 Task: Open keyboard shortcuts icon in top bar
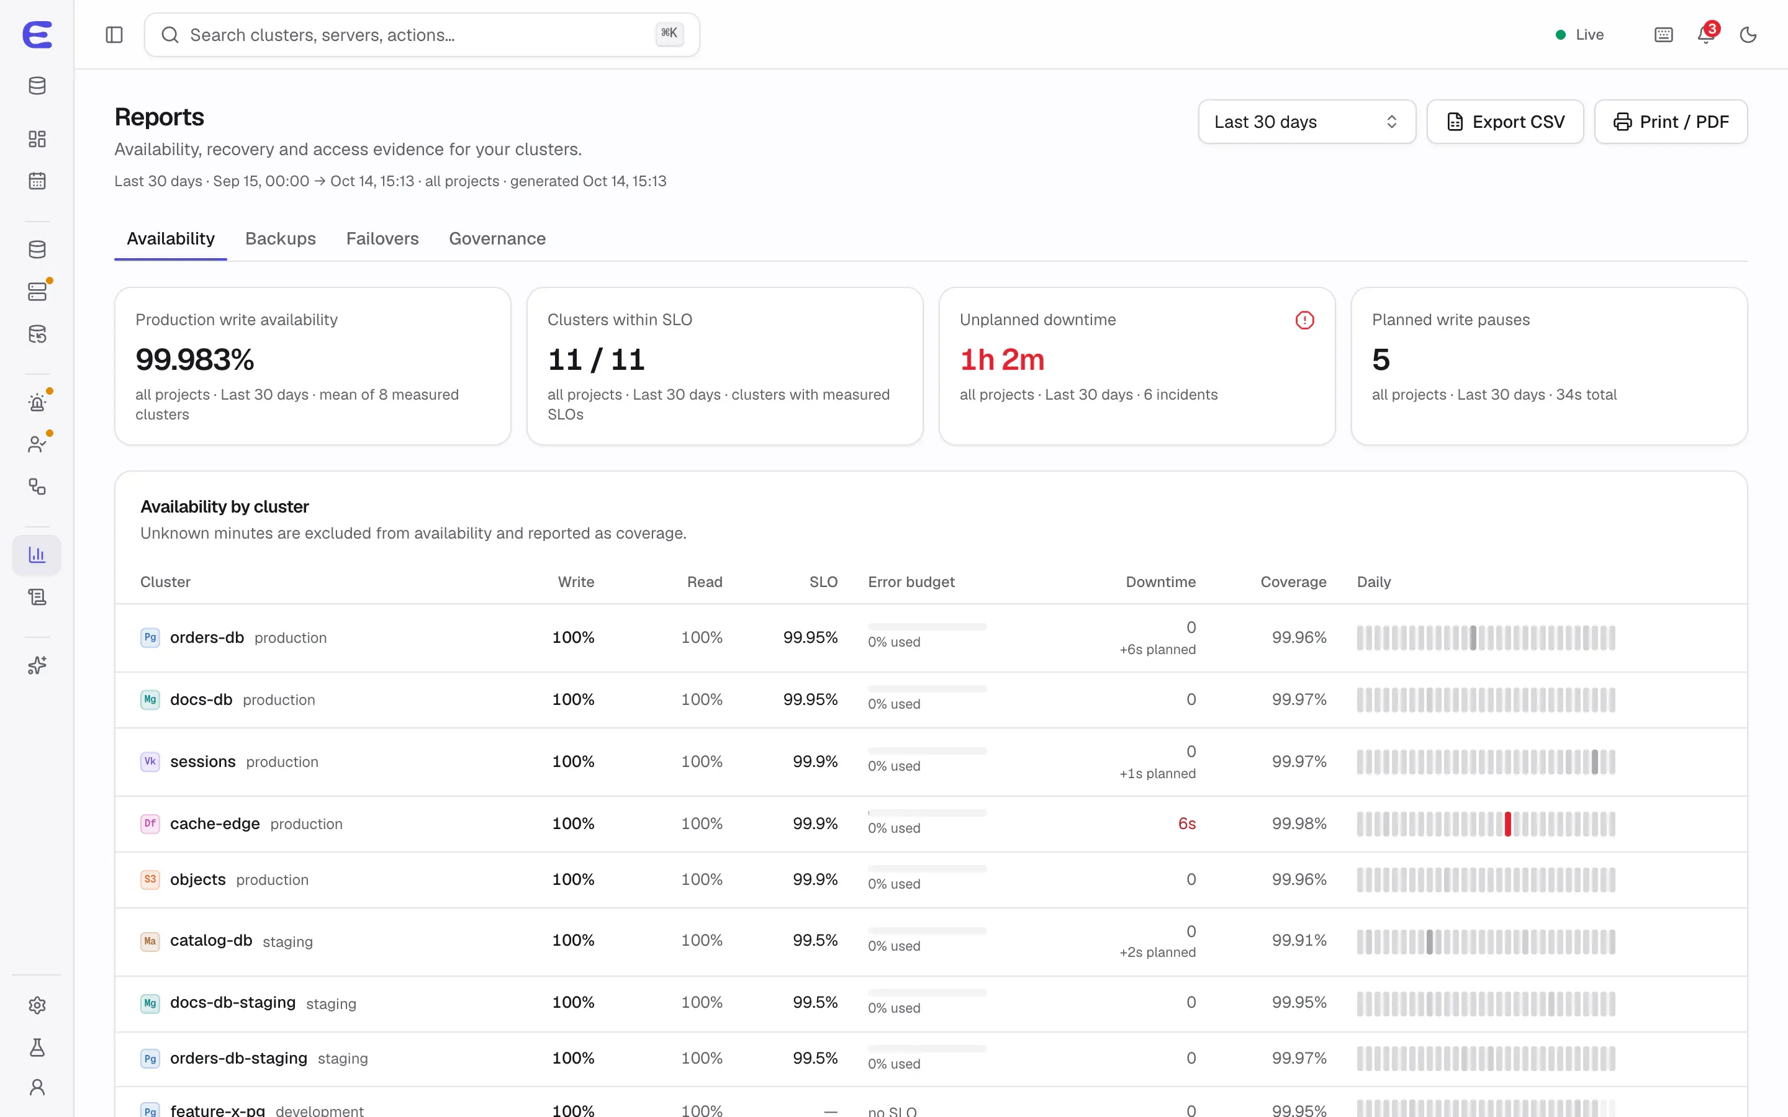[1663, 35]
